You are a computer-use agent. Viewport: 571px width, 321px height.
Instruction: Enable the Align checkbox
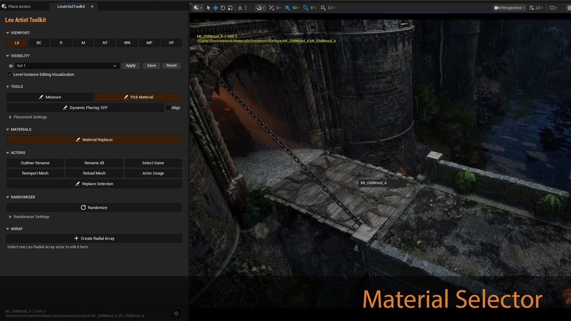[168, 107]
